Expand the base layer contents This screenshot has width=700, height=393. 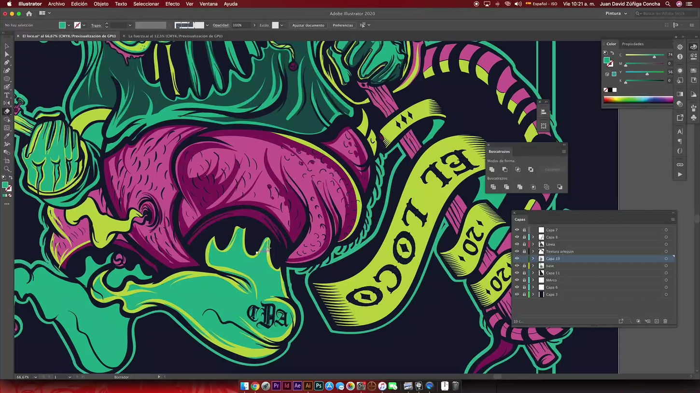coord(533,266)
